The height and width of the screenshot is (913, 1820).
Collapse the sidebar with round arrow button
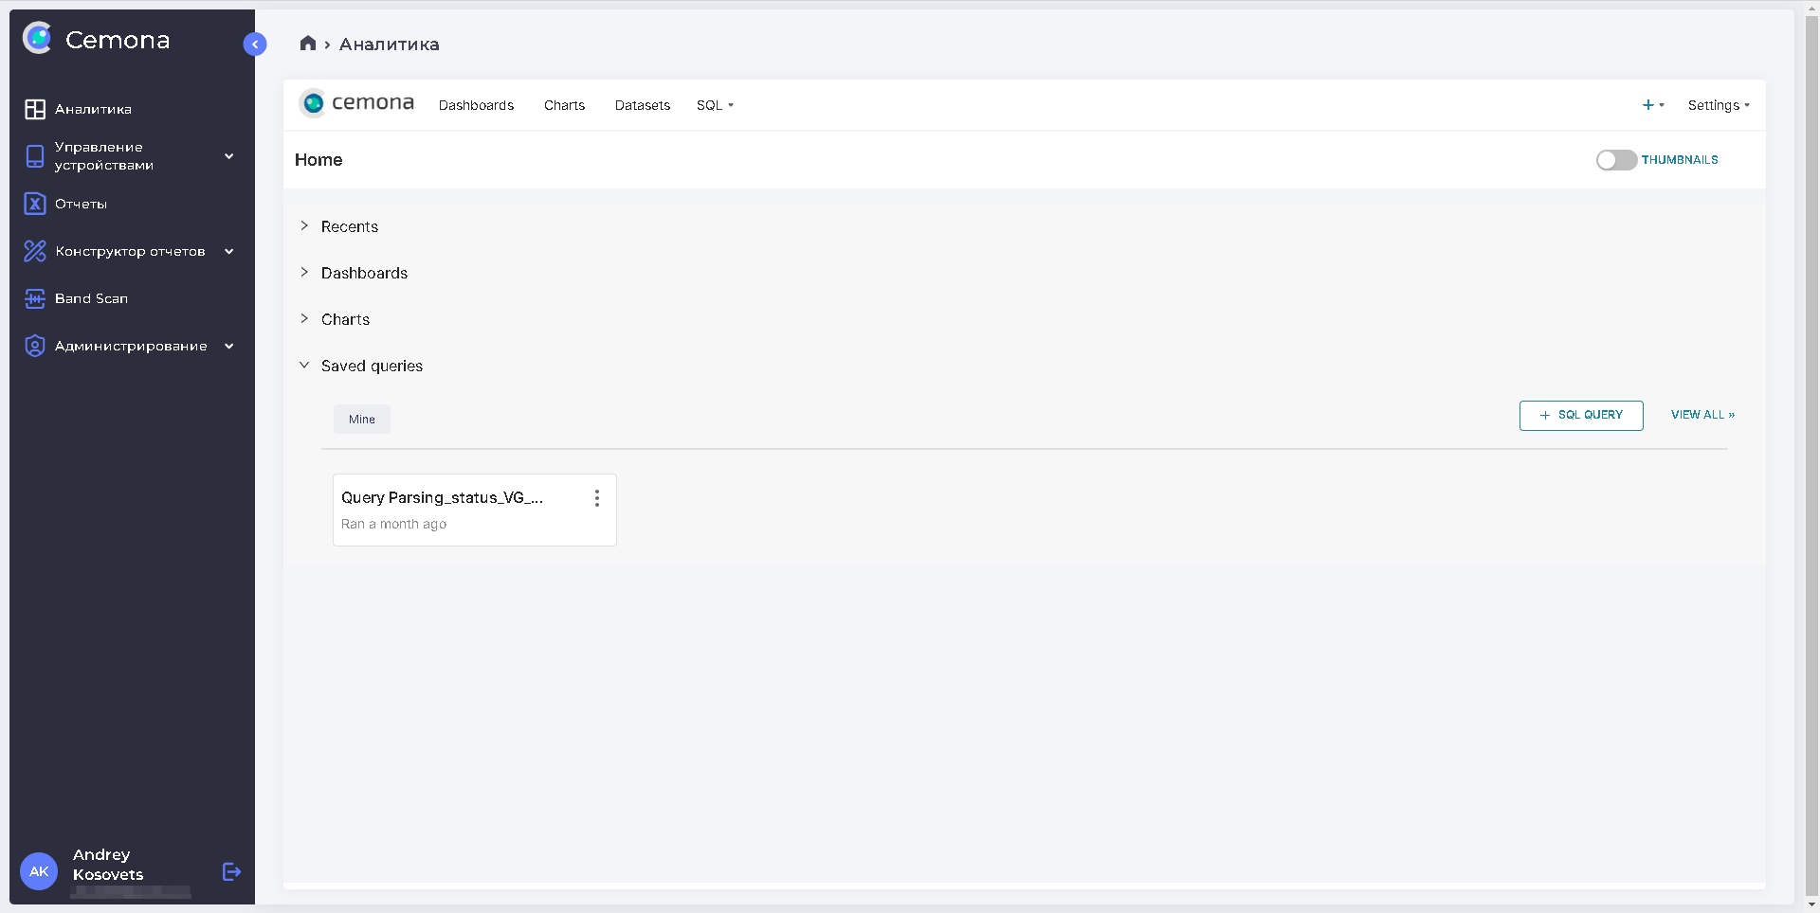pyautogui.click(x=255, y=45)
